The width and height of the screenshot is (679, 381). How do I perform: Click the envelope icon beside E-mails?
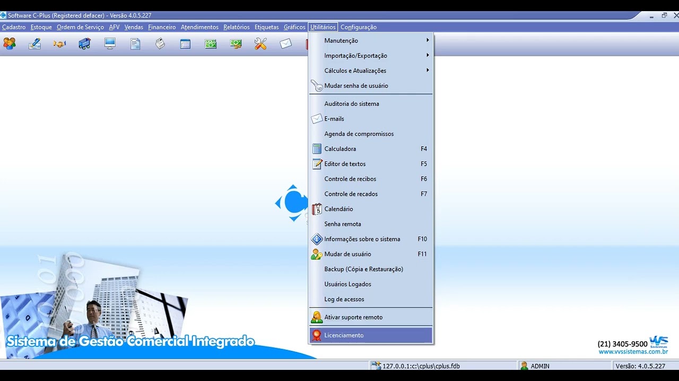317,119
